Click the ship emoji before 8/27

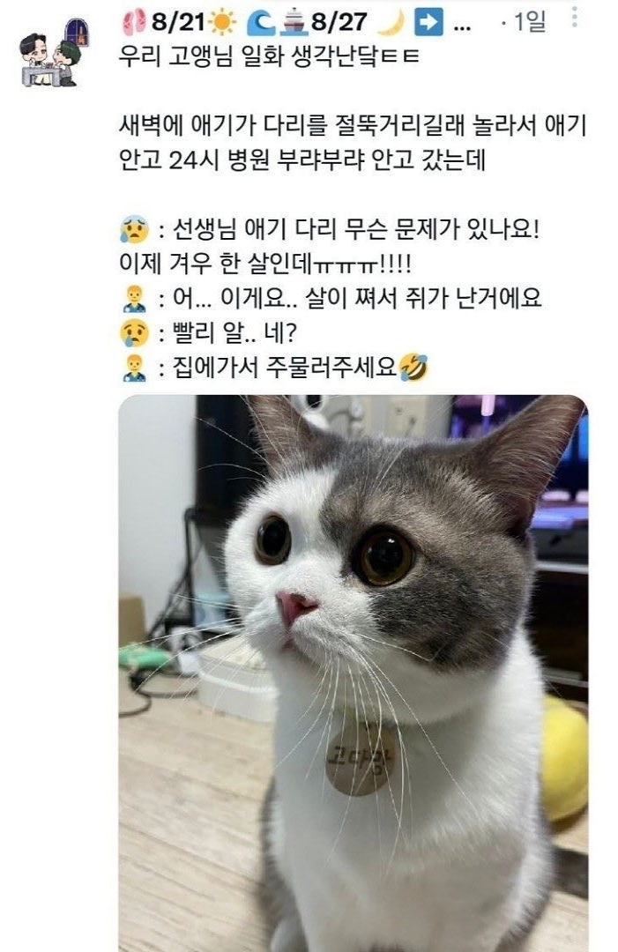pyautogui.click(x=294, y=22)
